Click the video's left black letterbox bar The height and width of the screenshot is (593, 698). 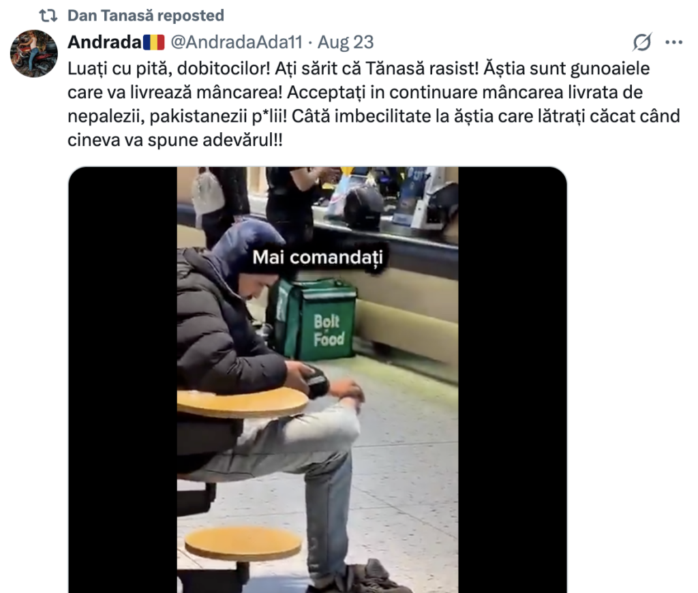pos(123,380)
